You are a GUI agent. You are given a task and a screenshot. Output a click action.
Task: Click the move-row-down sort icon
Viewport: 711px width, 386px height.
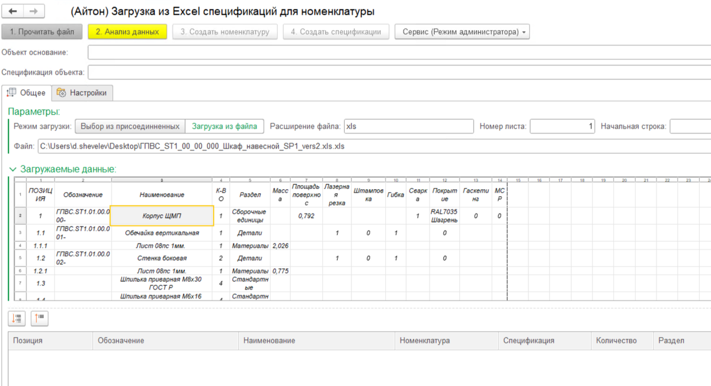tap(17, 318)
